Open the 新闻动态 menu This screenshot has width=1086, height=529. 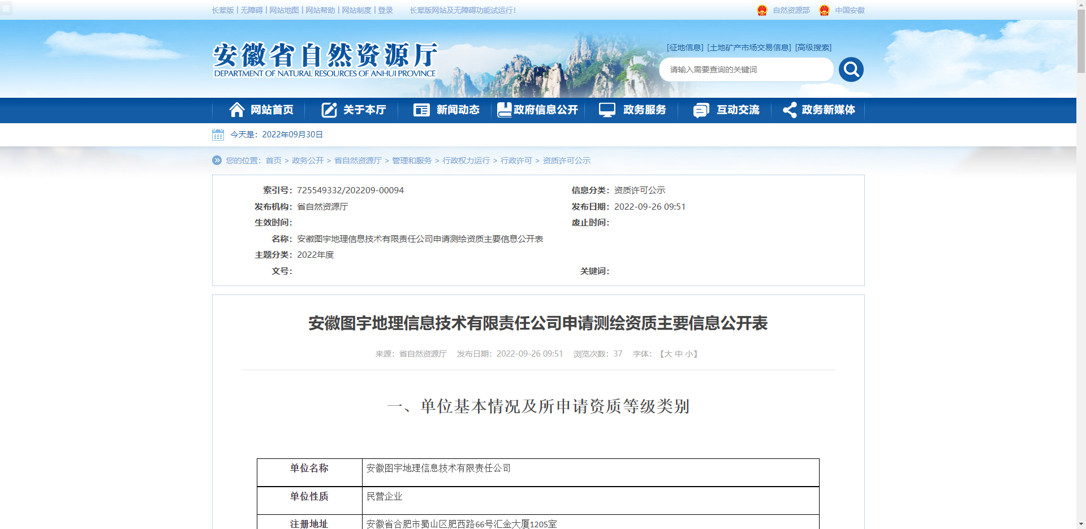click(458, 110)
